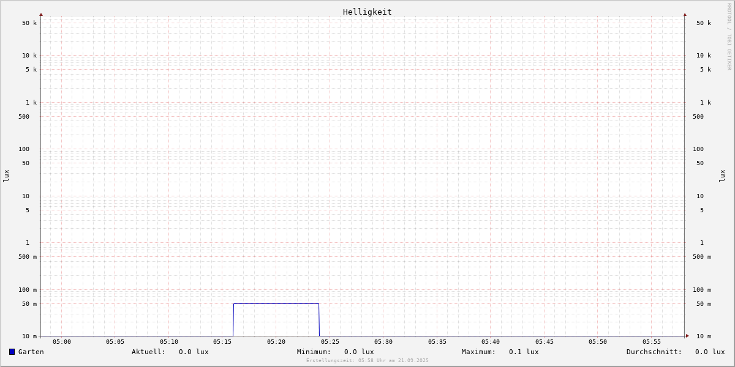
Task: Click the 05:55 time axis label
Action: [652, 342]
